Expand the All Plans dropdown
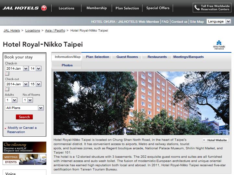 click(24, 108)
